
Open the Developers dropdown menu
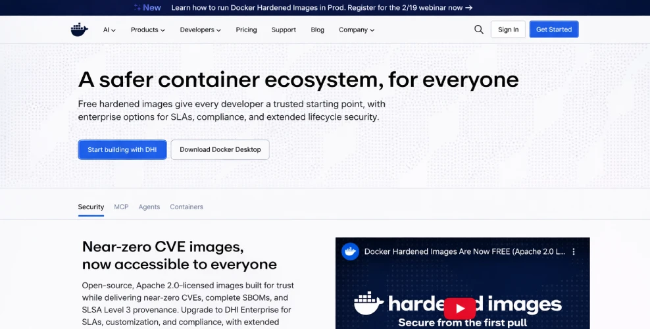200,30
